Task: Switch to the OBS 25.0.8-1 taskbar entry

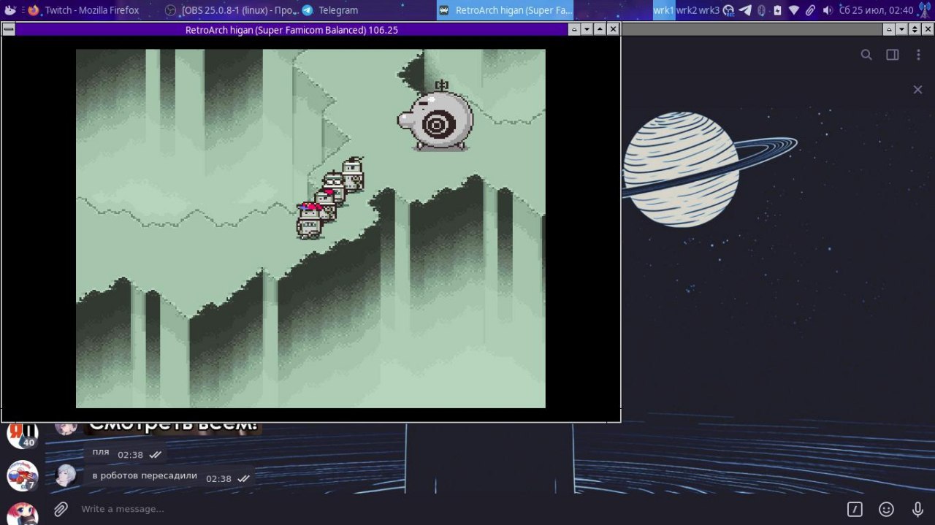Action: (230, 10)
